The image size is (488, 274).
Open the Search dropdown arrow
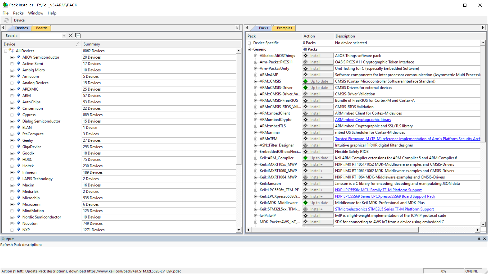point(64,36)
